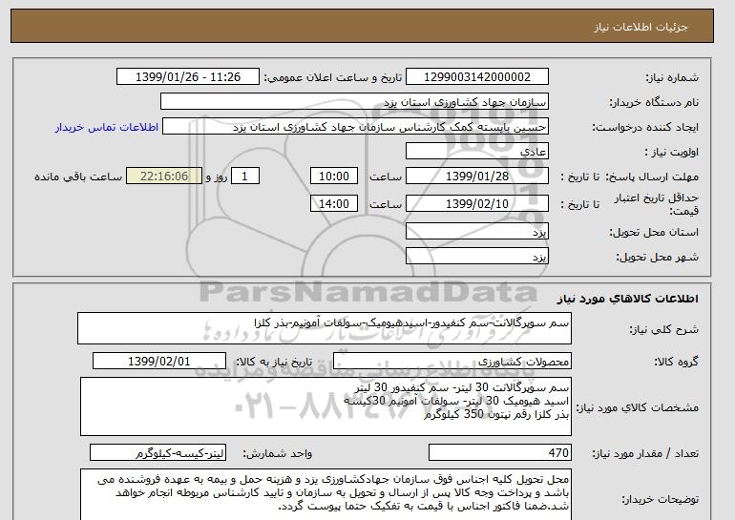Select the buyer notes text area
This screenshot has height=520, width=735.
(325, 494)
